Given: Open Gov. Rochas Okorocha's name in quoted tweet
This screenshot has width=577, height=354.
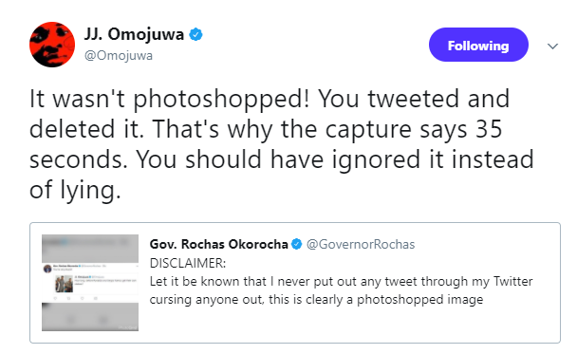Looking at the screenshot, I should pos(218,244).
